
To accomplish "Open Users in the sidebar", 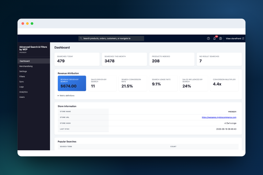I will click(x=22, y=97).
